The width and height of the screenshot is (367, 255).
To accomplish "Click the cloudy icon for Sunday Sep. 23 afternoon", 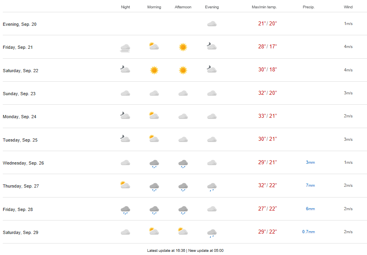I will pyautogui.click(x=183, y=94).
